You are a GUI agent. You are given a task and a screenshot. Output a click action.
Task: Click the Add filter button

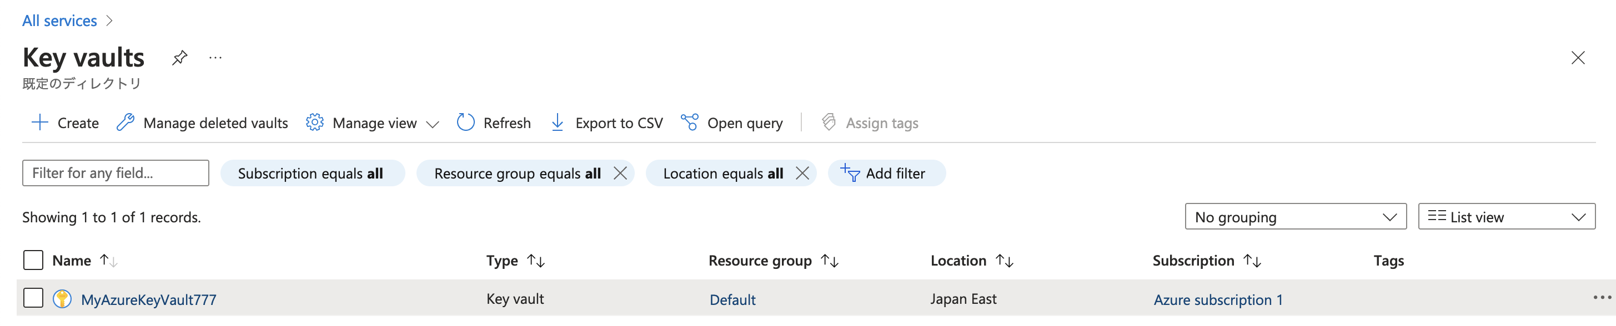coord(886,174)
